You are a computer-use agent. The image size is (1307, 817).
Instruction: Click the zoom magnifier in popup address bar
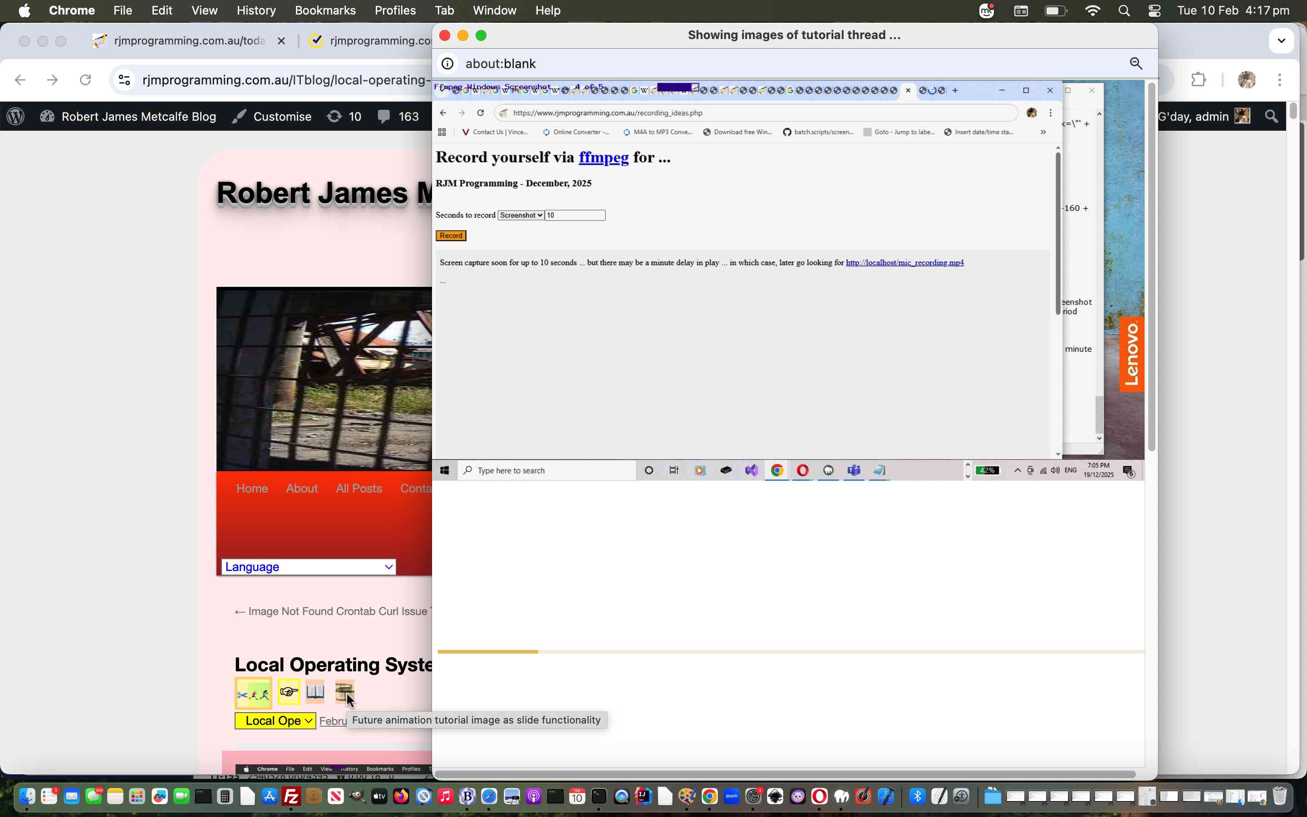pyautogui.click(x=1136, y=64)
